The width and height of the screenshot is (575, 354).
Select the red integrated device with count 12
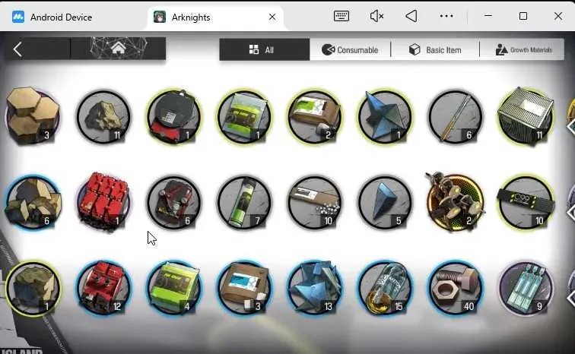pos(103,288)
